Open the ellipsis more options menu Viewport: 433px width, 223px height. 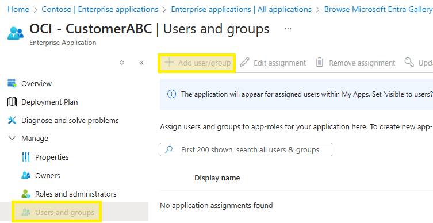click(x=288, y=29)
